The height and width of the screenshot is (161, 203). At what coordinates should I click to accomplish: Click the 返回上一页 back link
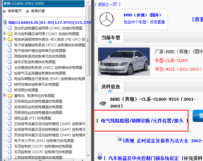point(107,4)
